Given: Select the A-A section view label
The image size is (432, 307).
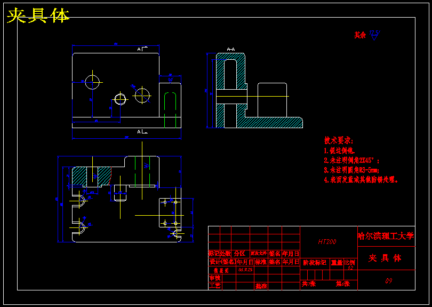Looking at the screenshot, I should coord(231,49).
